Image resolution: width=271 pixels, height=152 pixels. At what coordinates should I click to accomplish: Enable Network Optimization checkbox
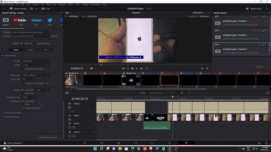[x=22, y=69]
